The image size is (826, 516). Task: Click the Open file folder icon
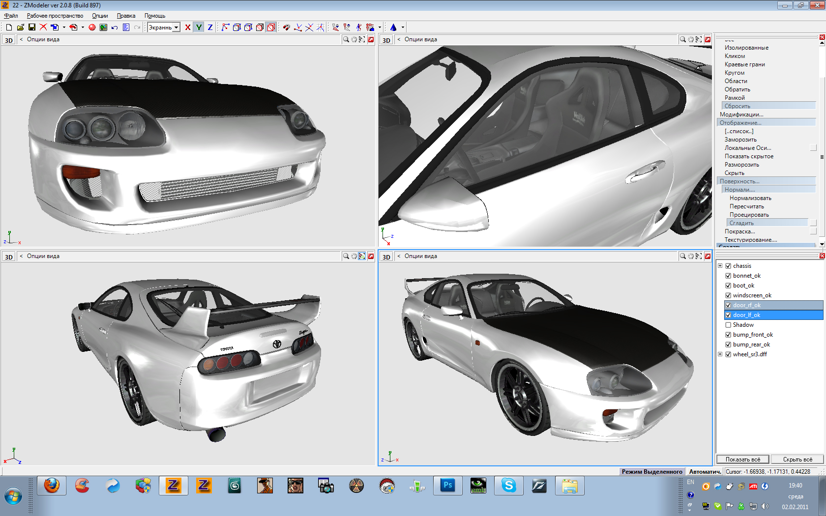[20, 28]
